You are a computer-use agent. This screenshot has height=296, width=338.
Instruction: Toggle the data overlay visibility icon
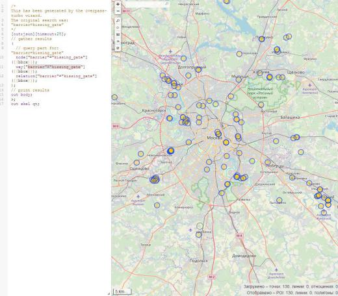(118, 48)
